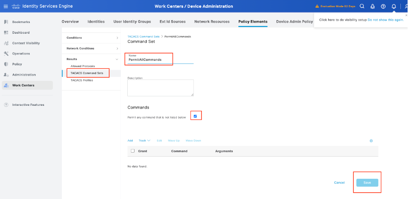
Task: Switch to the Identities tab
Action: pos(96,22)
